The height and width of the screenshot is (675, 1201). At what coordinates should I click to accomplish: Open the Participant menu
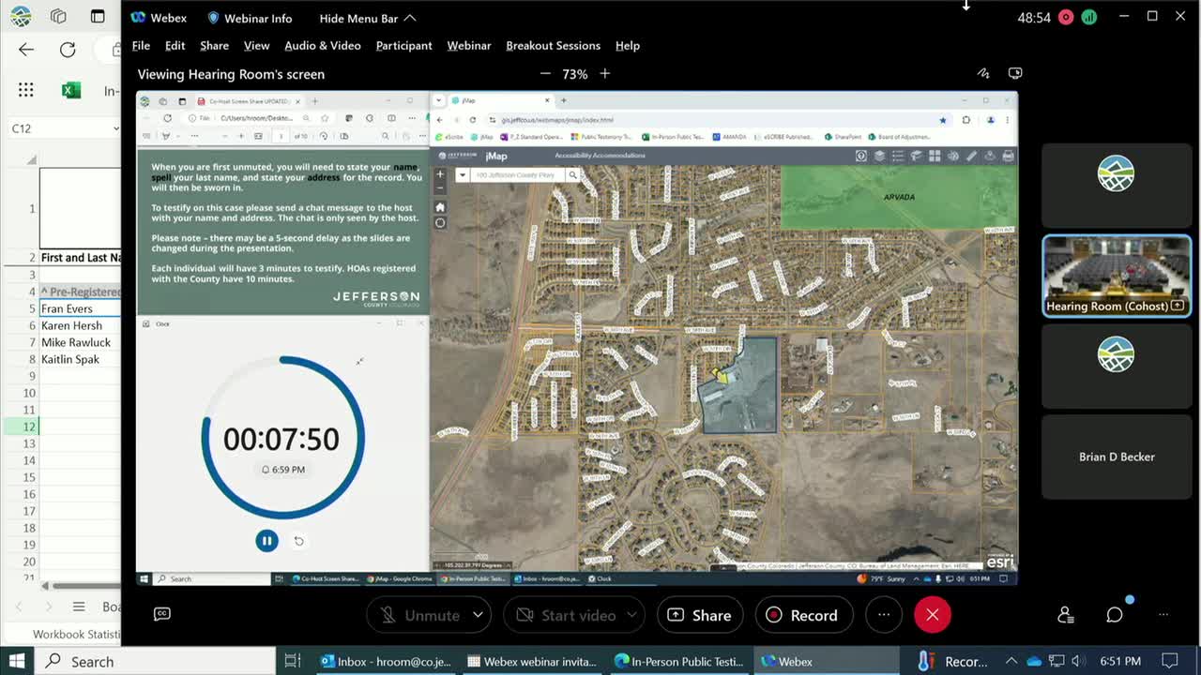pyautogui.click(x=403, y=45)
